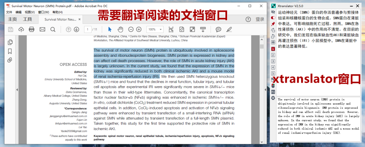Enter full screen mode in Acrobat
The height and width of the screenshot is (147, 365).
192,30
